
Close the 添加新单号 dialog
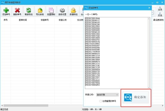coord(149,8)
